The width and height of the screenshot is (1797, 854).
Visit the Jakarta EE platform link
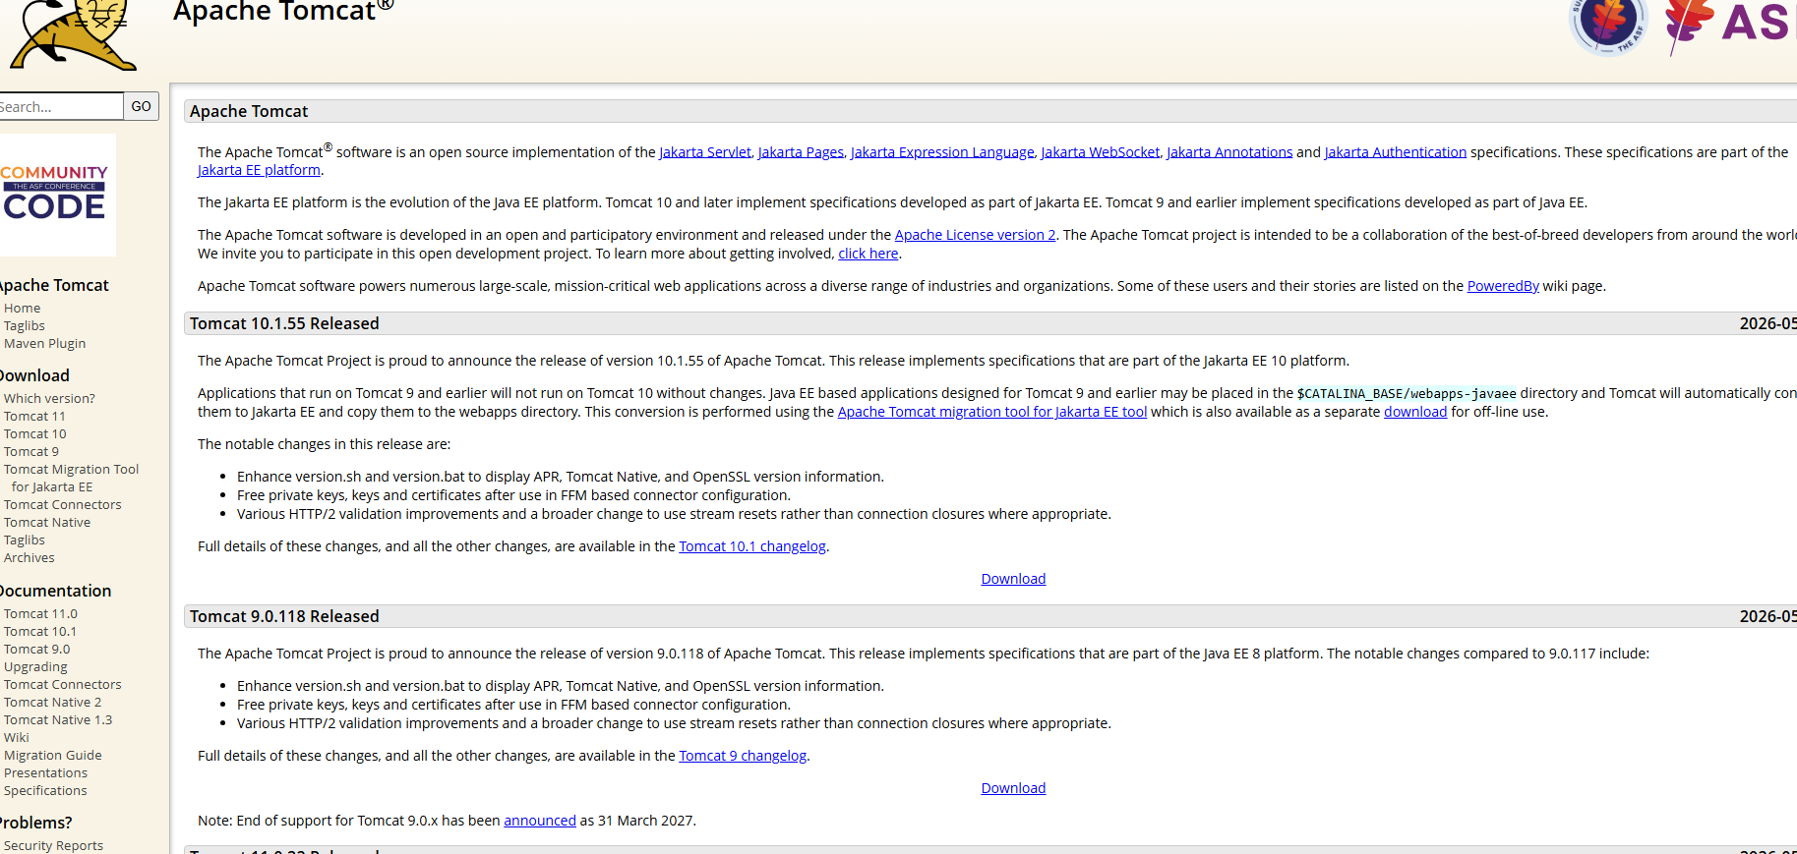click(x=259, y=170)
